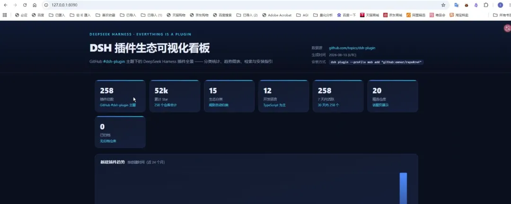Screen dimensions: 511x204
Task: Open the 京东购物 bookmark
Action: pos(199,15)
